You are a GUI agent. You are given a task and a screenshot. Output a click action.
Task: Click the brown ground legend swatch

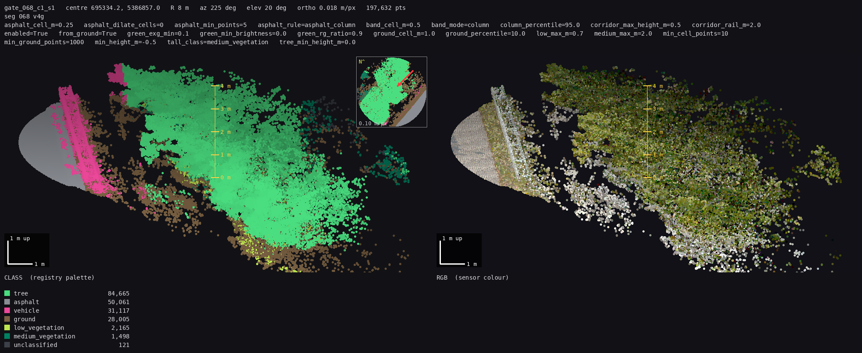click(7, 319)
